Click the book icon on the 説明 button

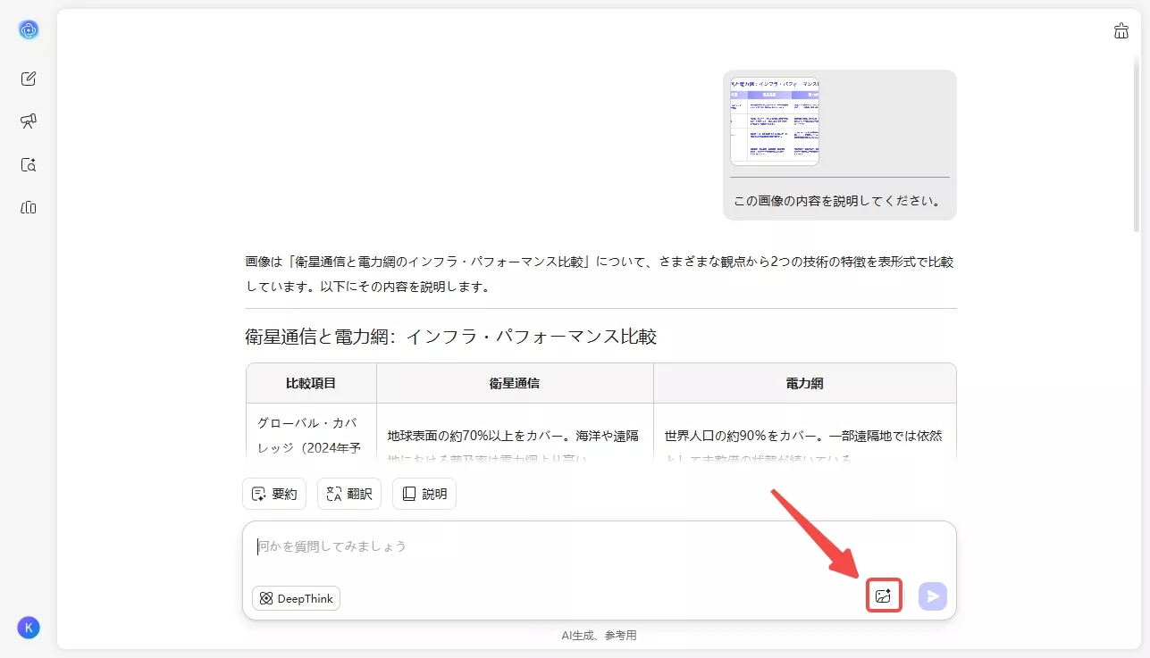(410, 493)
